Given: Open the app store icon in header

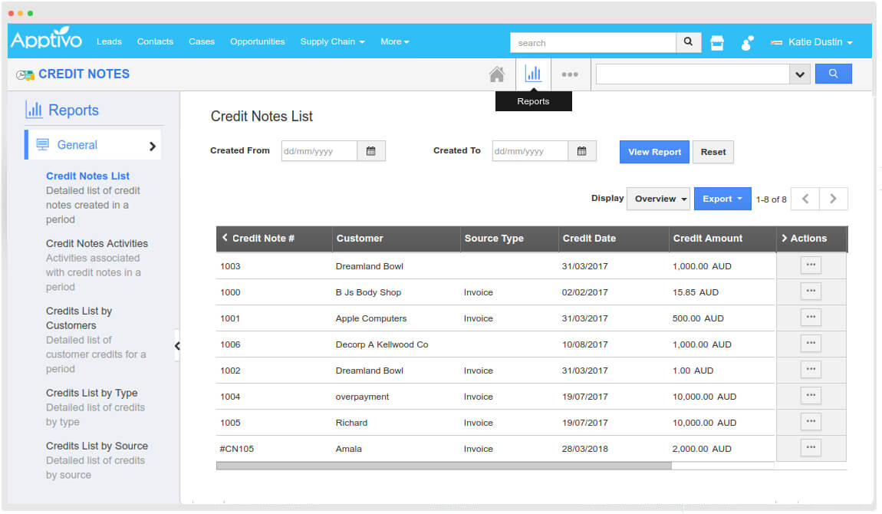Looking at the screenshot, I should pos(717,43).
